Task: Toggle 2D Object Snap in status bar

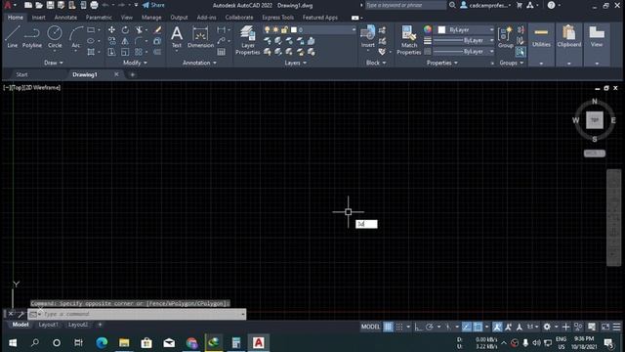Action: click(x=478, y=327)
